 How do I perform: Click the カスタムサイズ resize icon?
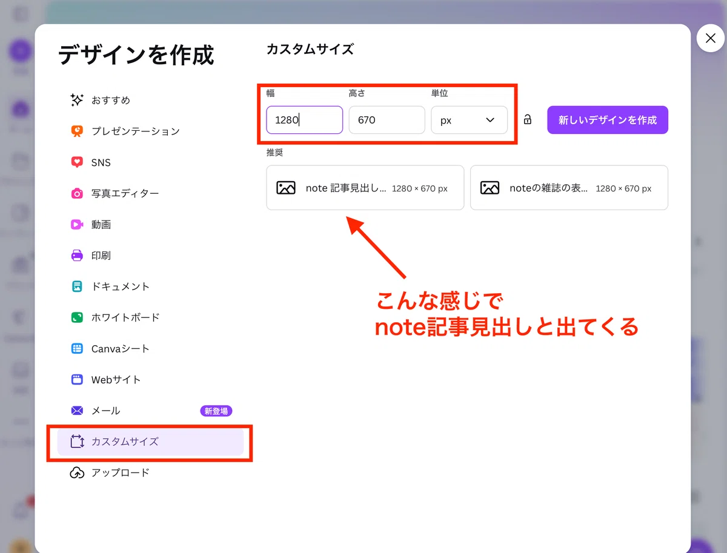coord(77,442)
